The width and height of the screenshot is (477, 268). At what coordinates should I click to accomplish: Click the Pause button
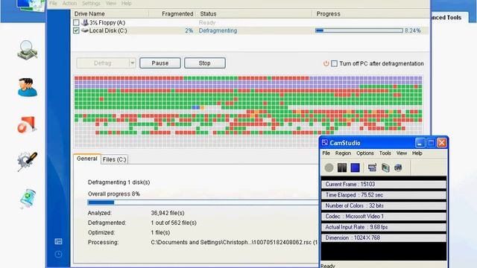[x=160, y=63]
